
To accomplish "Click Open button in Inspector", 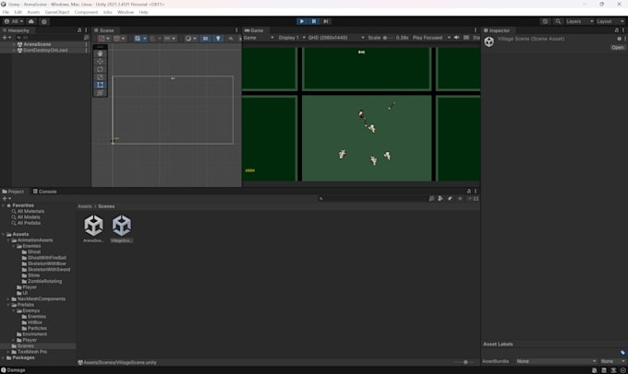I will (x=617, y=48).
